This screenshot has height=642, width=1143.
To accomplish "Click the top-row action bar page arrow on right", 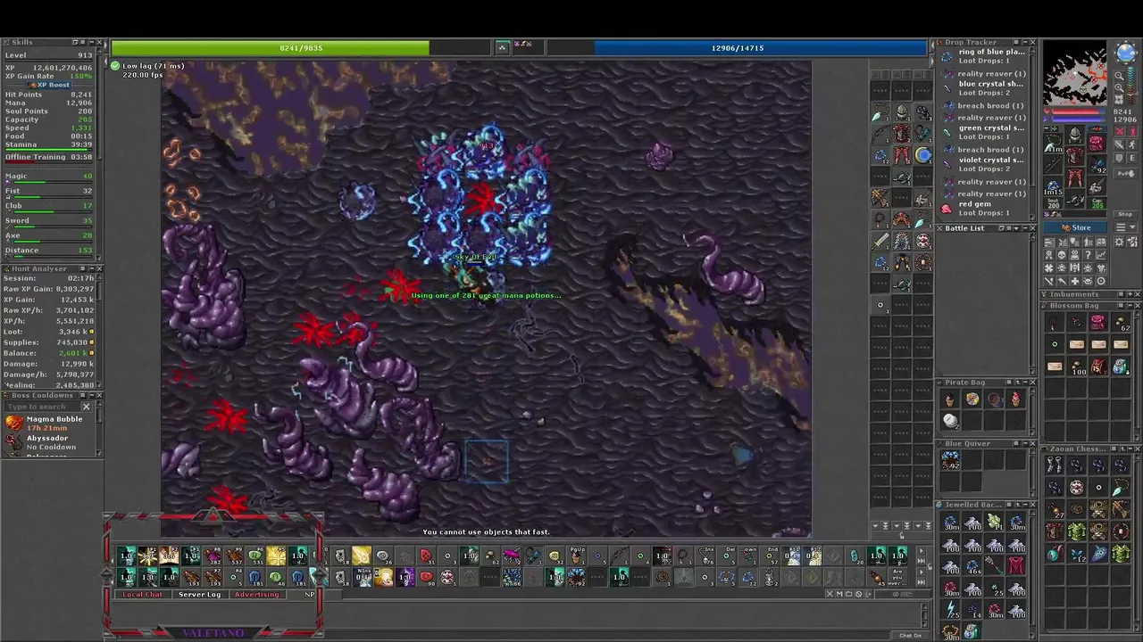I will tap(922, 551).
